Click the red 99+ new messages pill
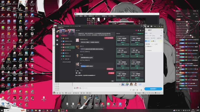200x112 pixels. pos(109,38)
